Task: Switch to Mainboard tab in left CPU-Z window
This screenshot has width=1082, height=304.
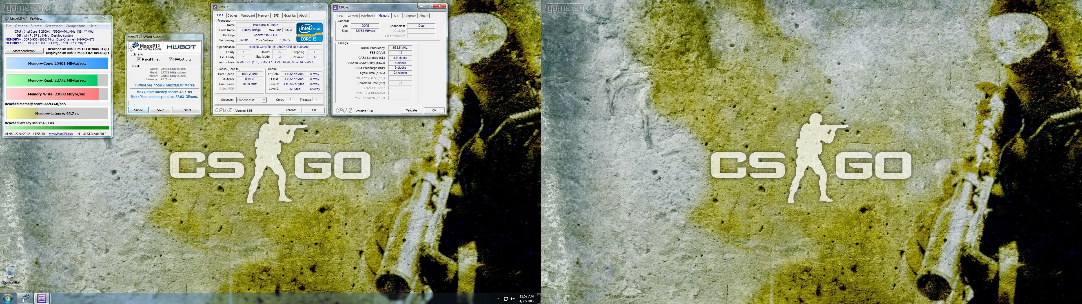Action: (247, 15)
